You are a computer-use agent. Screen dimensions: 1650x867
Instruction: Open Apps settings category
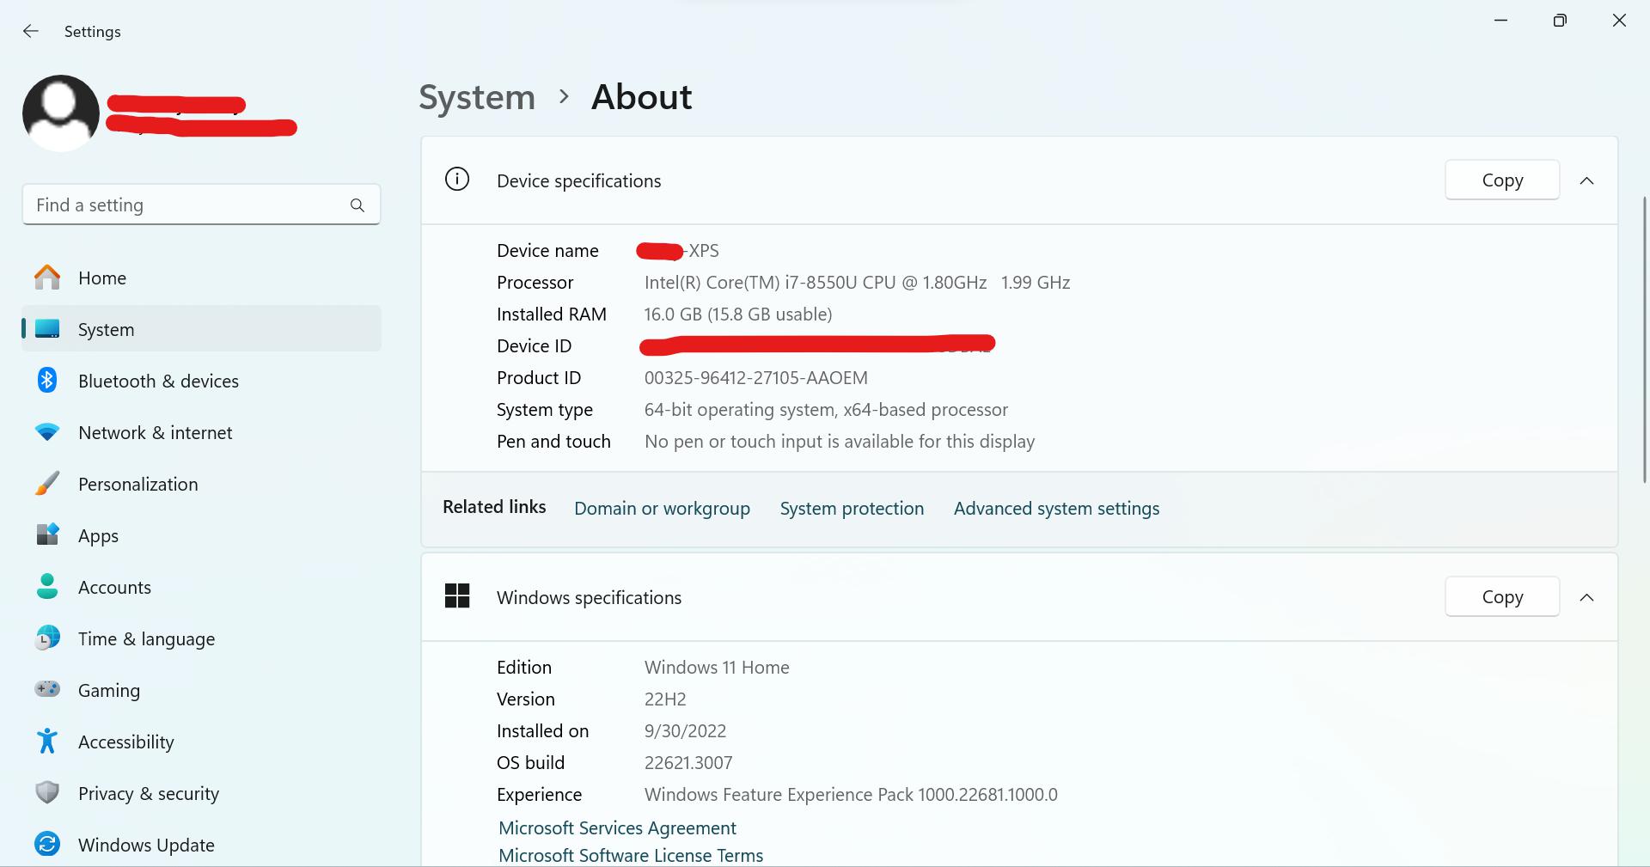point(201,535)
